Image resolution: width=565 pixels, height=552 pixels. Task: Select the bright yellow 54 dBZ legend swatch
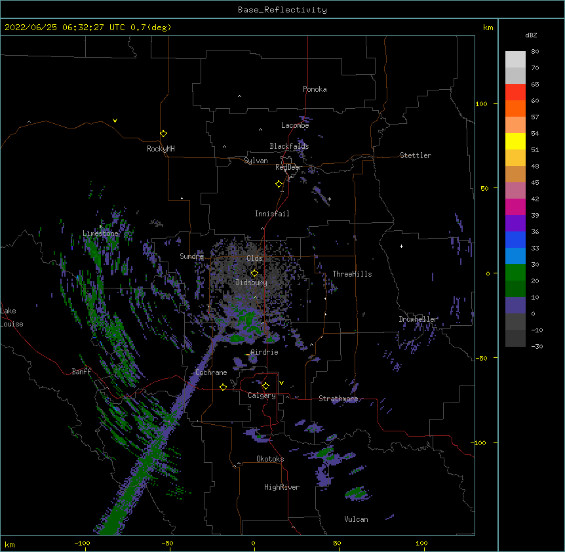[515, 141]
